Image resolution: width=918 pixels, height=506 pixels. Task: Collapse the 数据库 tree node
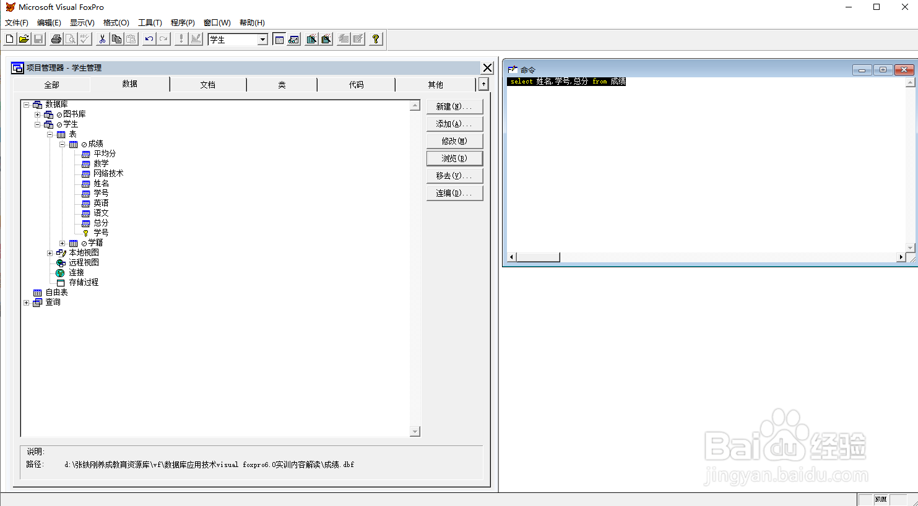click(x=26, y=105)
